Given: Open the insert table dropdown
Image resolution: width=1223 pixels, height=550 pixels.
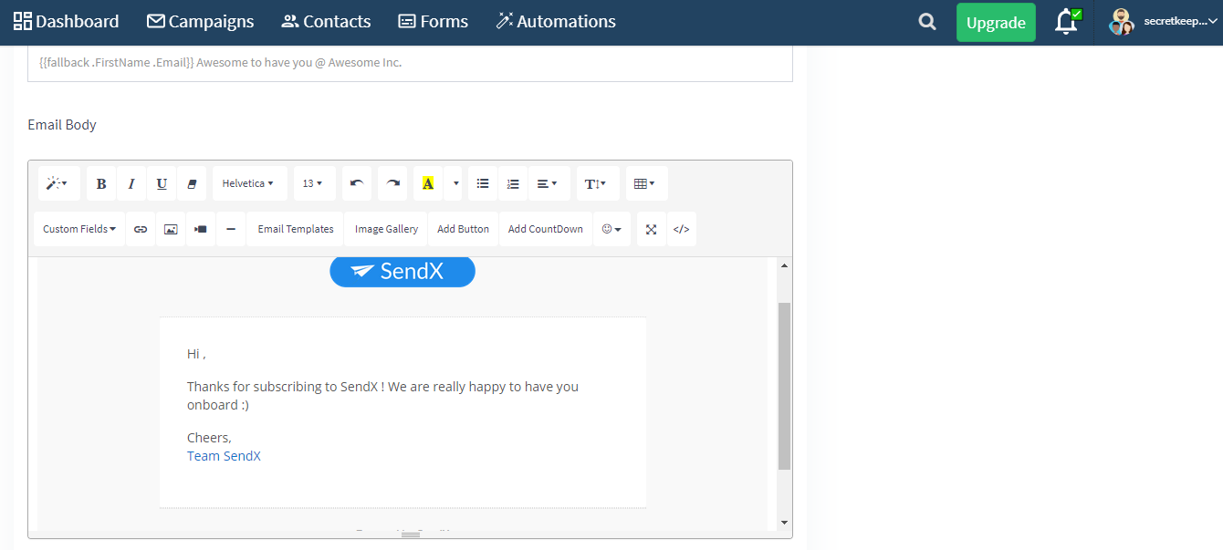Looking at the screenshot, I should pyautogui.click(x=646, y=183).
